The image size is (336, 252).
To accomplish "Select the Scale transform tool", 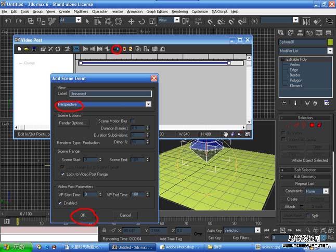I will click(x=152, y=21).
